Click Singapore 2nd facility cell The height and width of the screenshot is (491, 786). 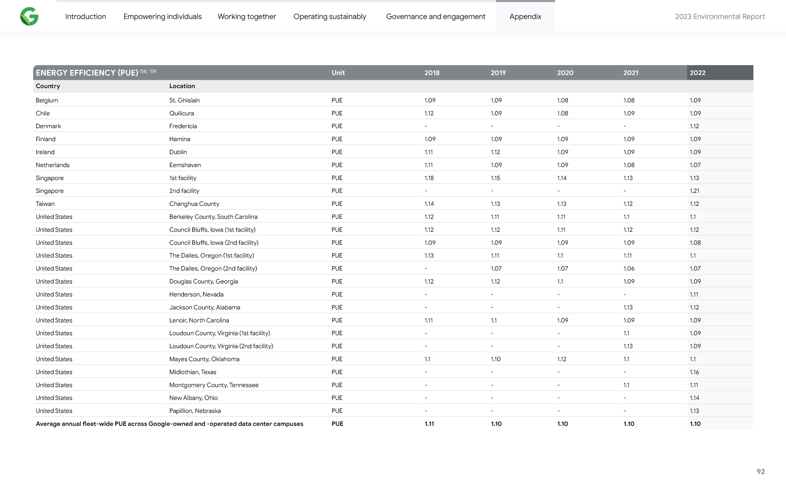pyautogui.click(x=184, y=191)
